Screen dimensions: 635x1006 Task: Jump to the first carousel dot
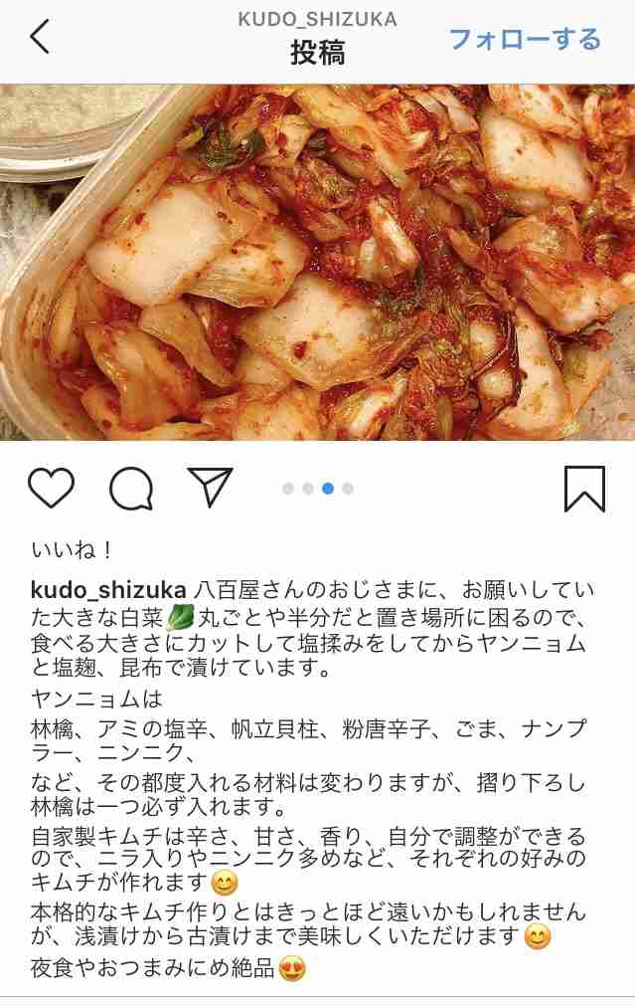point(288,489)
